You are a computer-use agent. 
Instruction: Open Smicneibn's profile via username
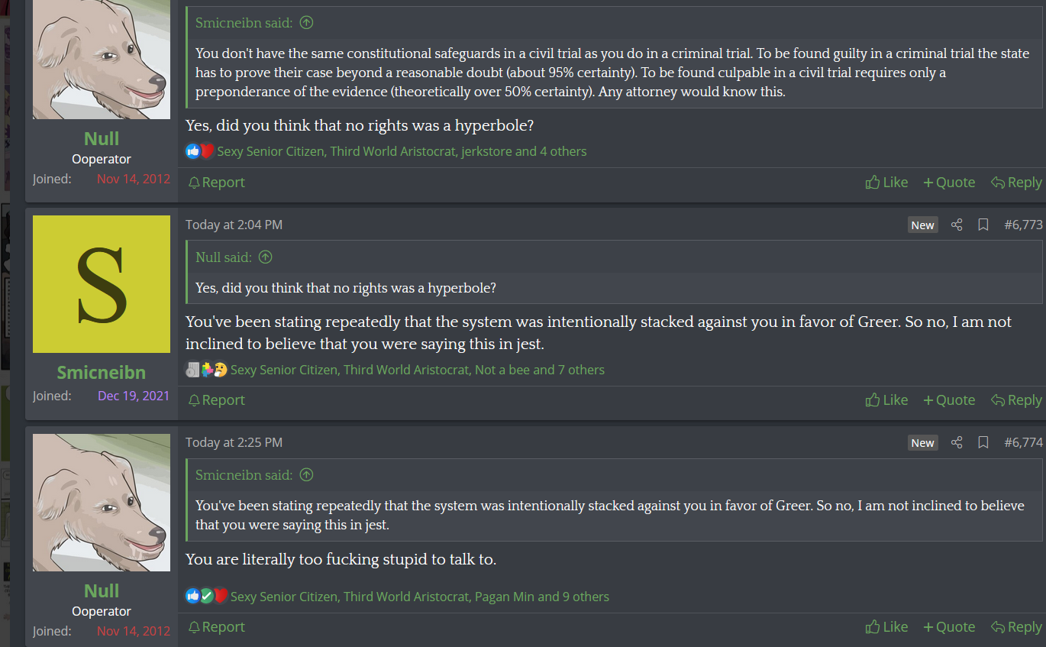pyautogui.click(x=101, y=373)
